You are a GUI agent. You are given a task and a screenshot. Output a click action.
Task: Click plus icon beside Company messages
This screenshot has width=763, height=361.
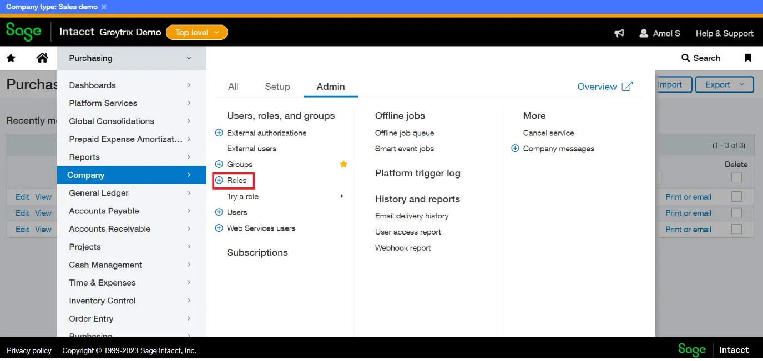pyautogui.click(x=515, y=148)
